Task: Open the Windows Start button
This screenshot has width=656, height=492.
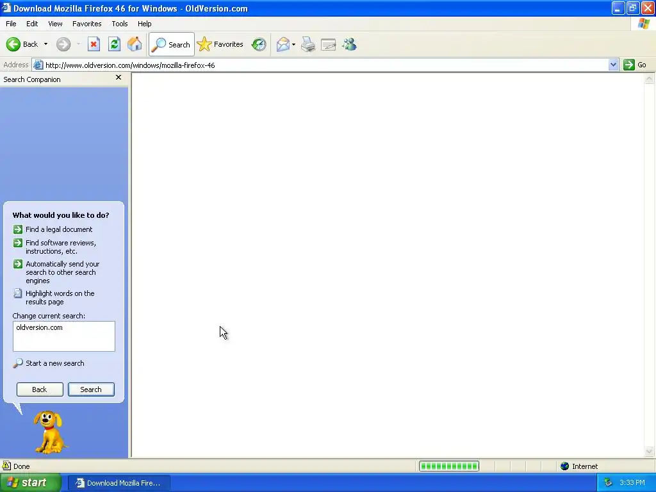Action: pyautogui.click(x=31, y=483)
